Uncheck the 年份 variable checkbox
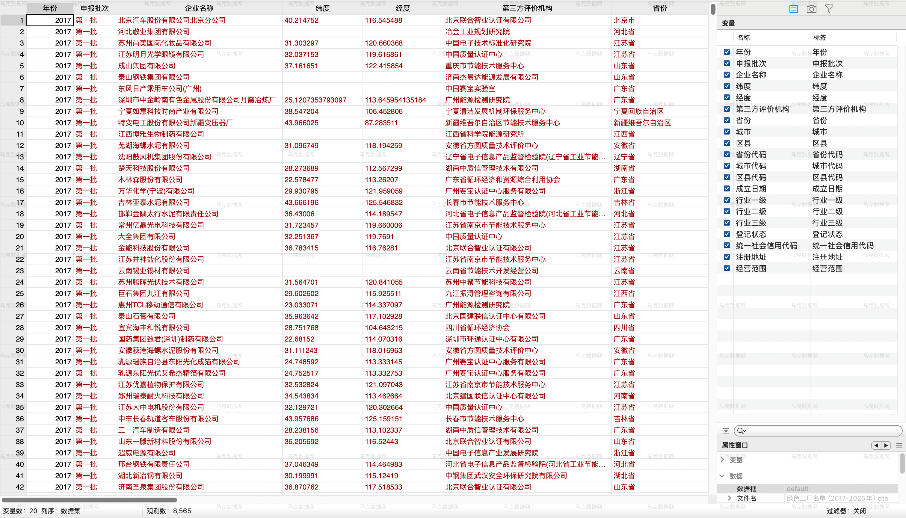Image resolution: width=906 pixels, height=518 pixels. pos(727,52)
